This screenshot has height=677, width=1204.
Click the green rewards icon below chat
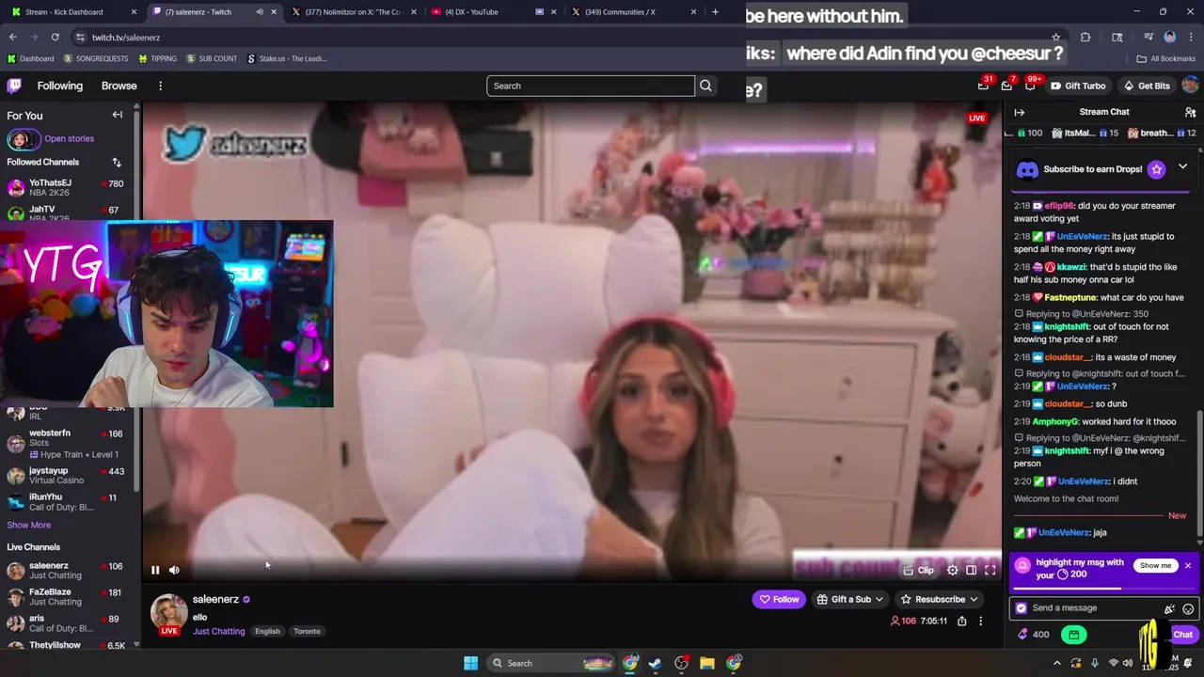click(1073, 635)
